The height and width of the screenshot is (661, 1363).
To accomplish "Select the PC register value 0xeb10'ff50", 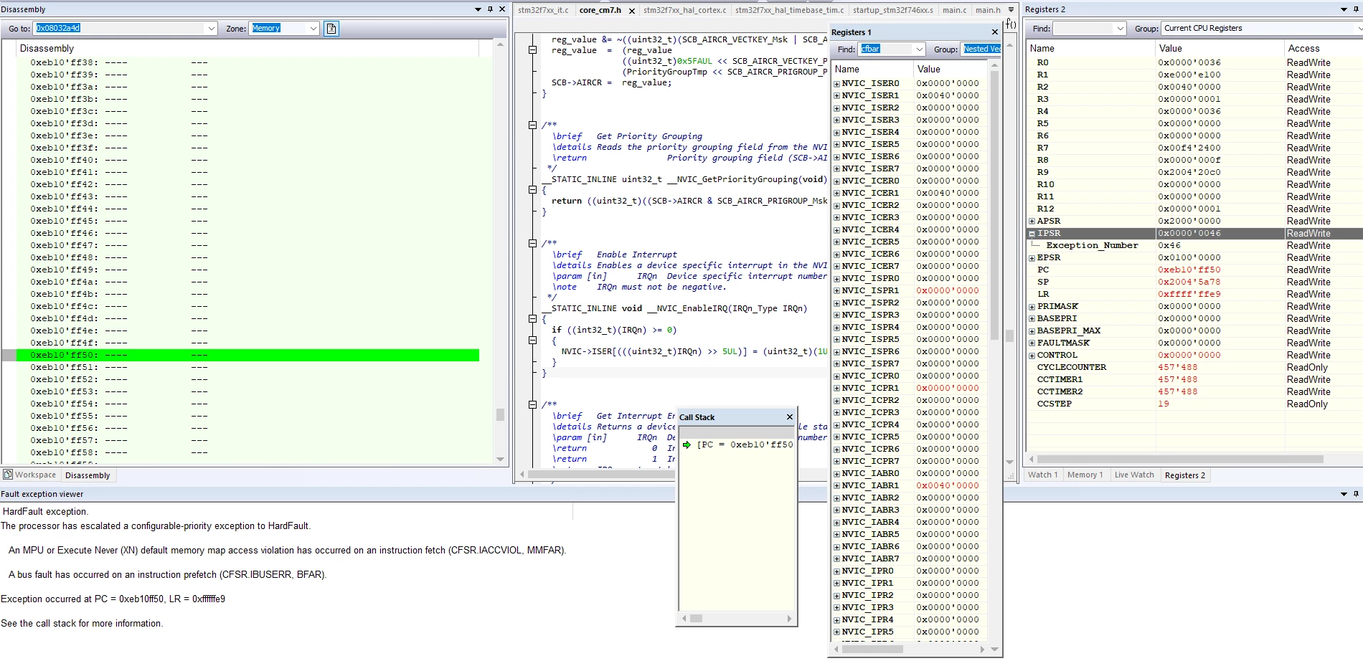I will coord(1189,270).
